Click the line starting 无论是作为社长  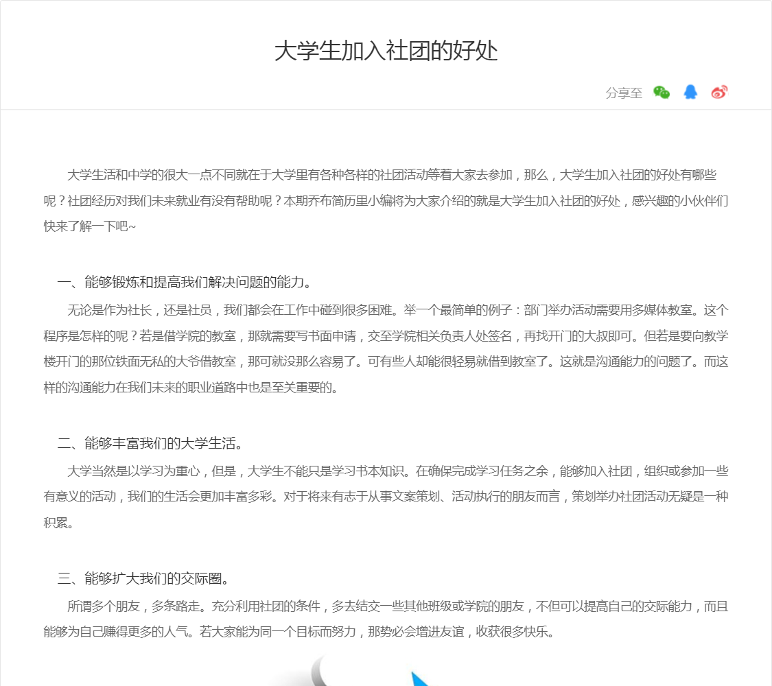pos(397,311)
